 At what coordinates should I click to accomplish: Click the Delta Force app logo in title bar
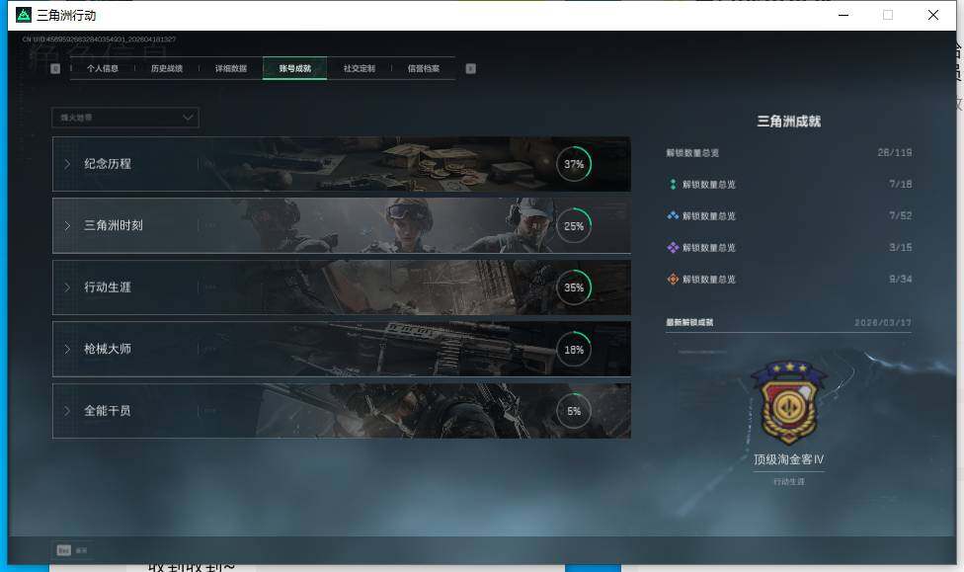click(x=24, y=15)
